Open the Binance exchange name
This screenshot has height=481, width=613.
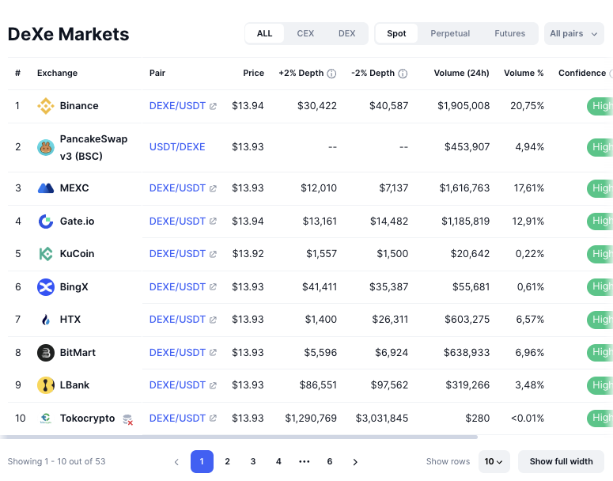coord(79,106)
